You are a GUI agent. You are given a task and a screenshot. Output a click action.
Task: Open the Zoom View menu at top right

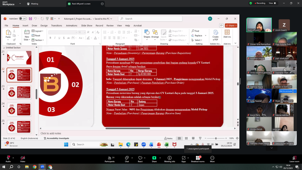click(272, 3)
